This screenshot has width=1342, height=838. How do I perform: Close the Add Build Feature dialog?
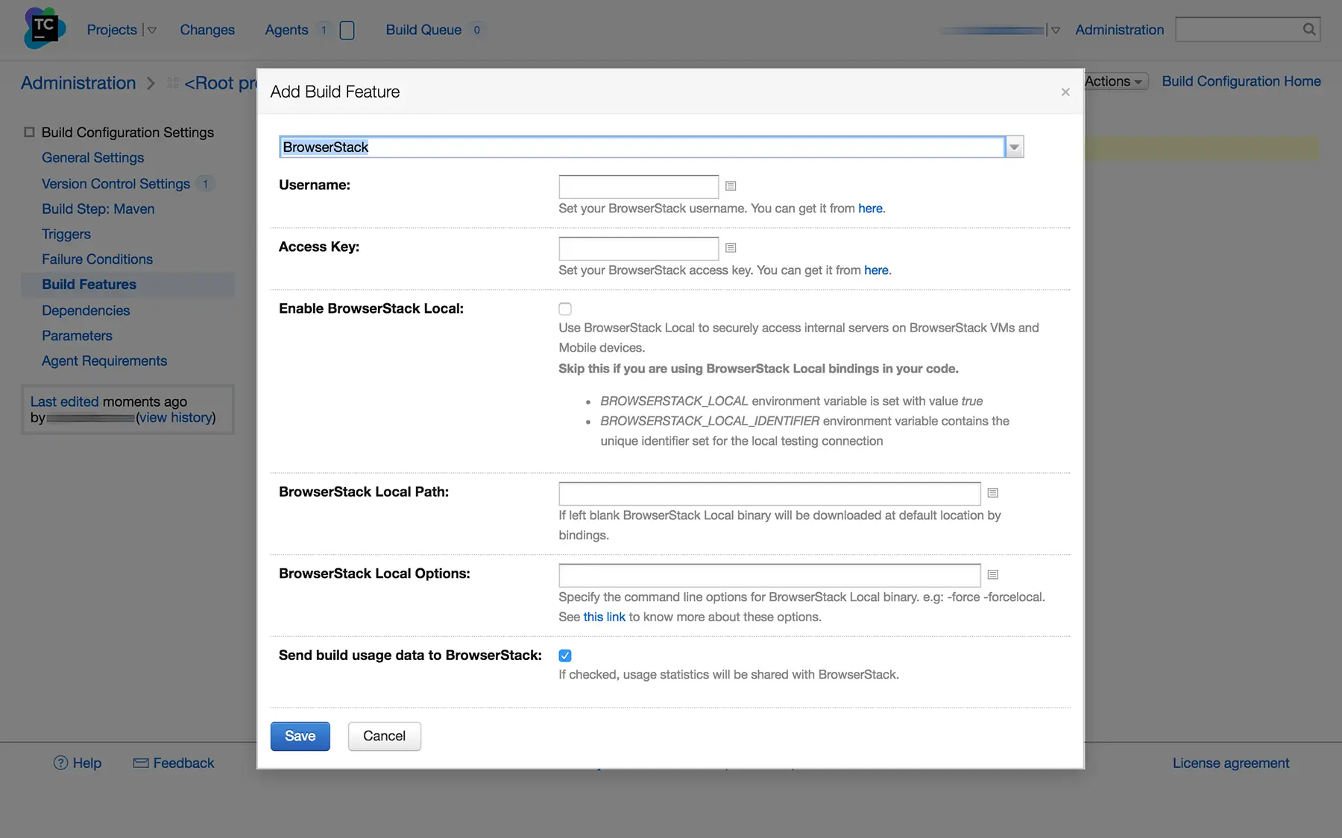tap(1065, 92)
